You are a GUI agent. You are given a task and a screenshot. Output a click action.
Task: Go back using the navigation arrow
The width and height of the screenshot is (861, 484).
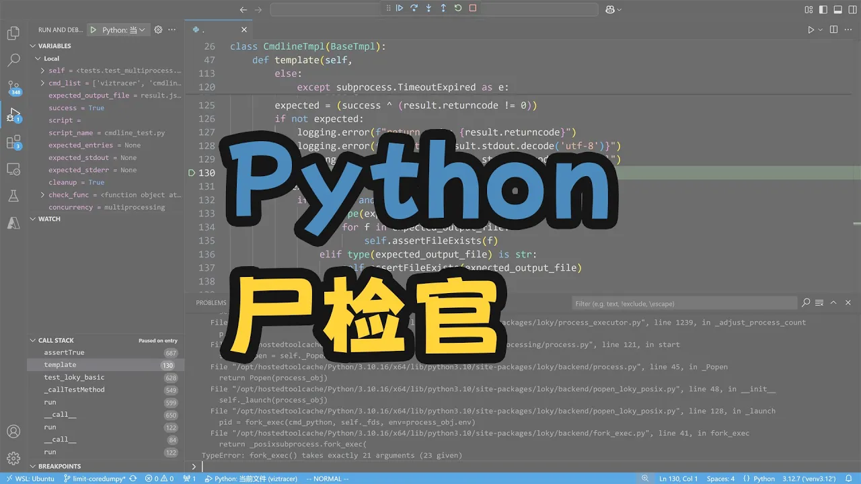244,9
